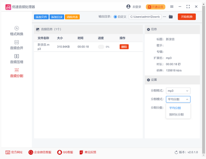206x159 pixels.
Task: Click the 开始转换 button
Action: (x=187, y=17)
